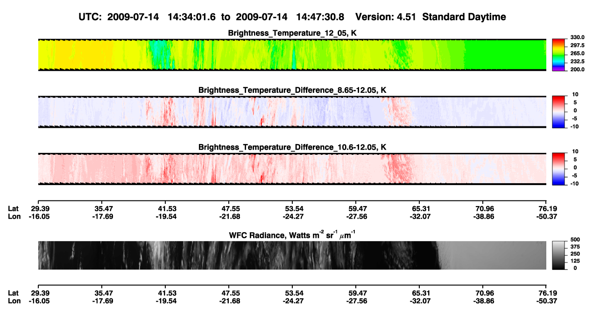Click the Lat label on the bottom axis
Screen dimensions: 607x311
14,293
